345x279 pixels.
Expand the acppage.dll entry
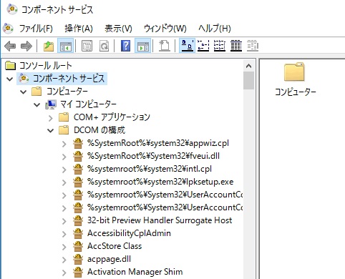(64, 260)
